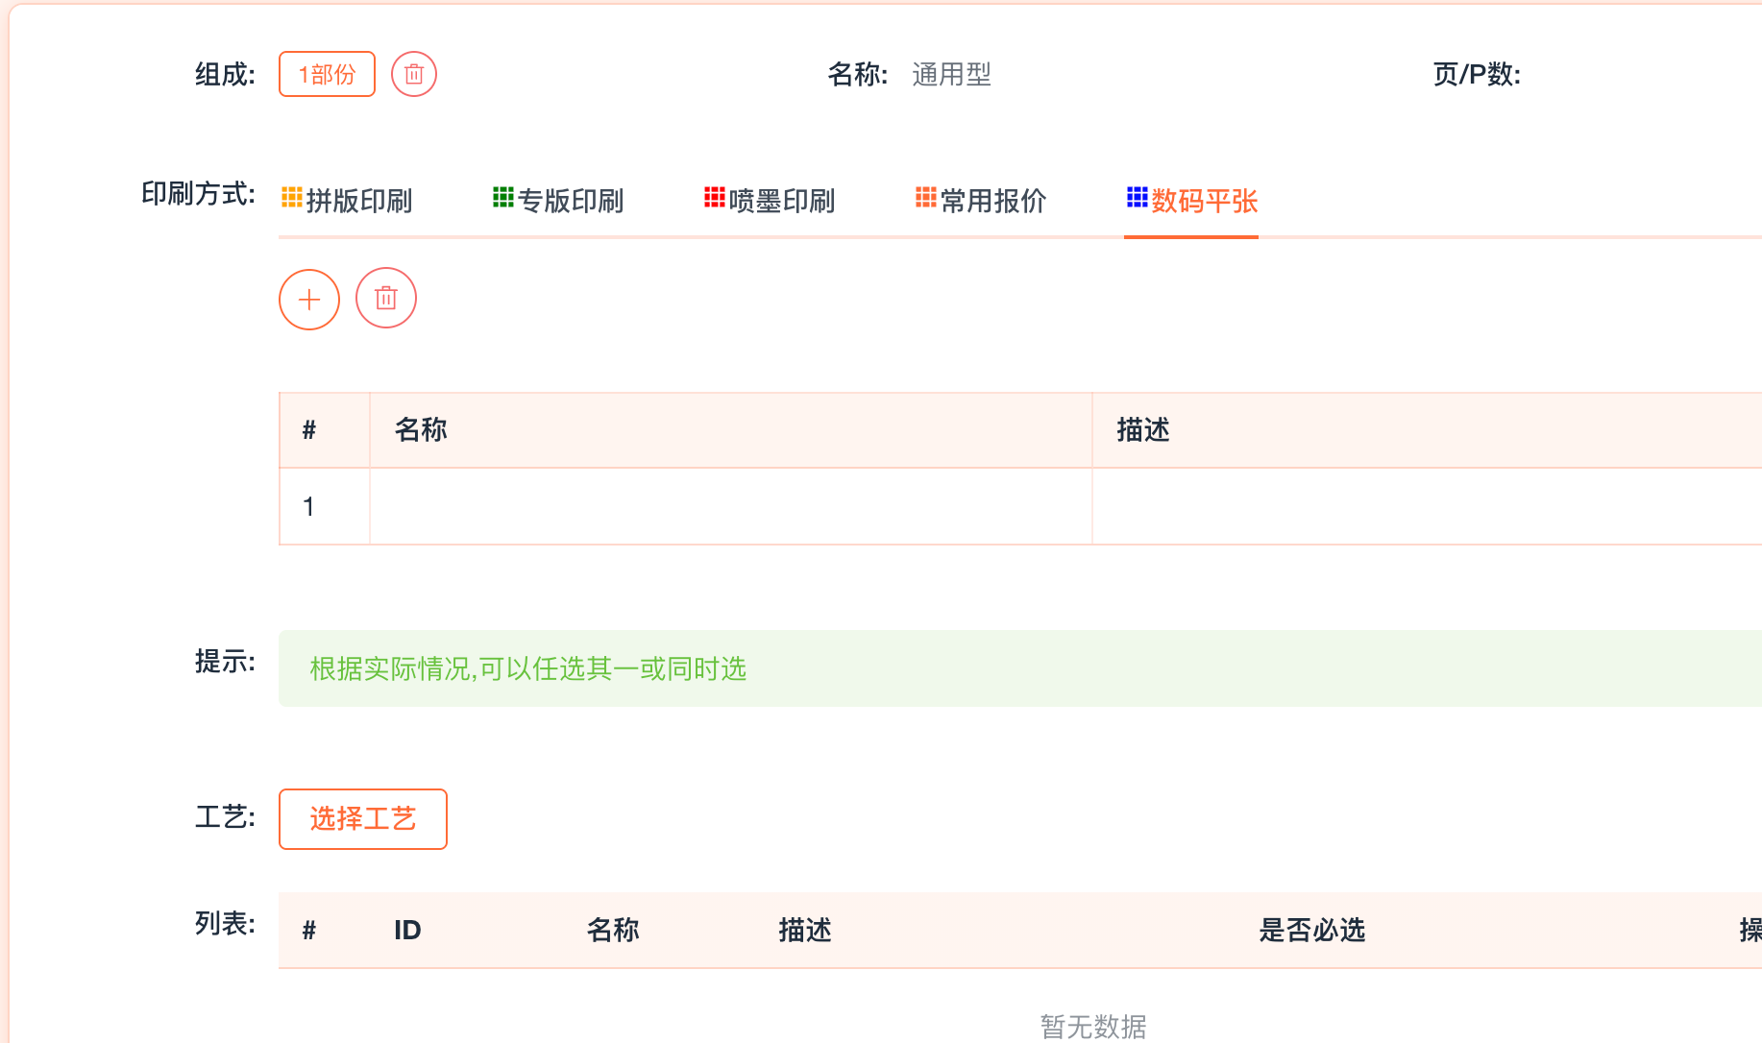Click the 名称 cell in row 1
This screenshot has width=1762, height=1043.
click(x=730, y=507)
